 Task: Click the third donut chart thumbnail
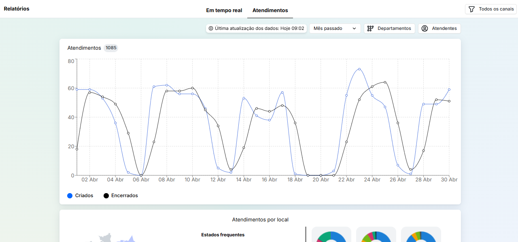pos(421,235)
